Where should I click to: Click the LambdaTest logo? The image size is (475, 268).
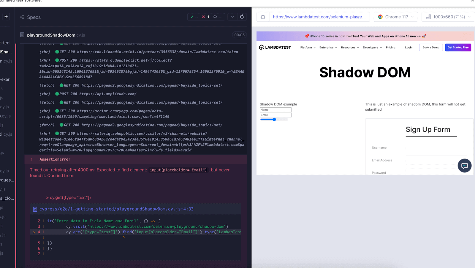(x=275, y=47)
